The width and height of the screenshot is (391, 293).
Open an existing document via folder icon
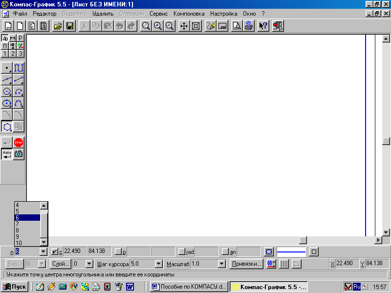coord(58,26)
